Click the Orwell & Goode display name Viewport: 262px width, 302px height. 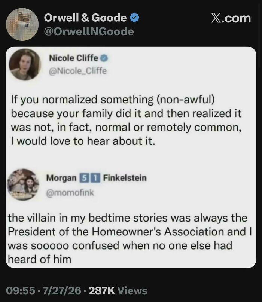point(85,18)
